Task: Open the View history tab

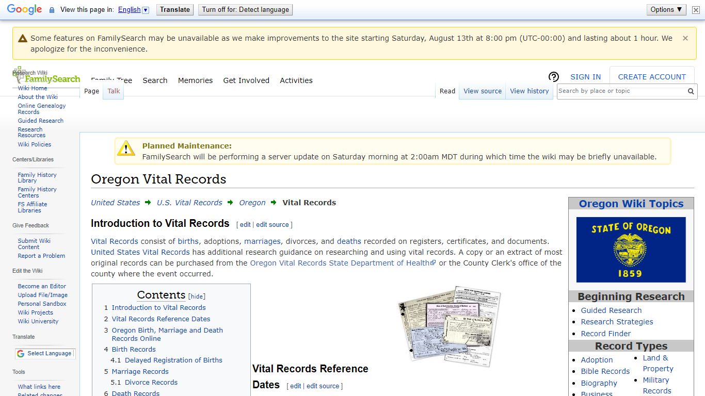Action: point(529,91)
